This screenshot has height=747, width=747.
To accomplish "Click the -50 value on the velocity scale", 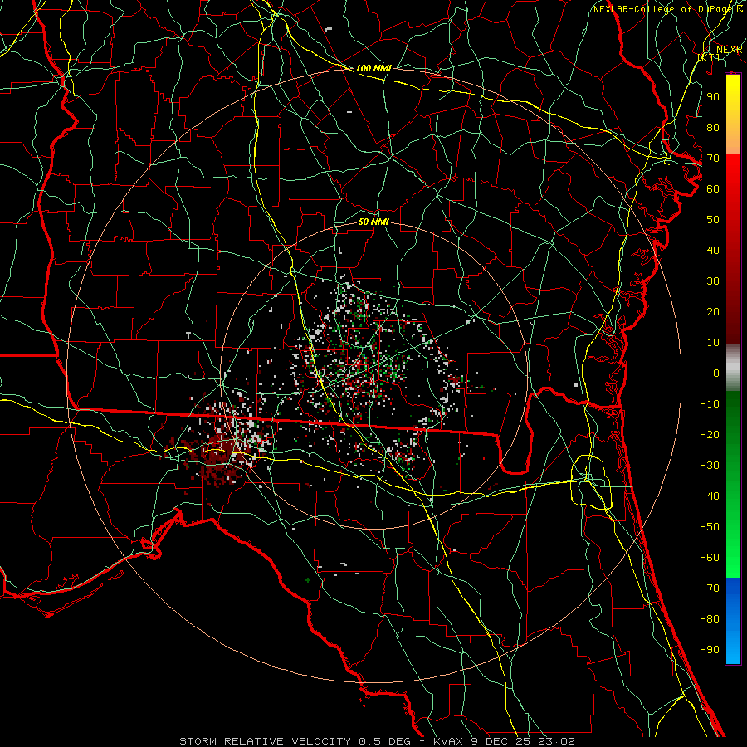I will [x=710, y=527].
